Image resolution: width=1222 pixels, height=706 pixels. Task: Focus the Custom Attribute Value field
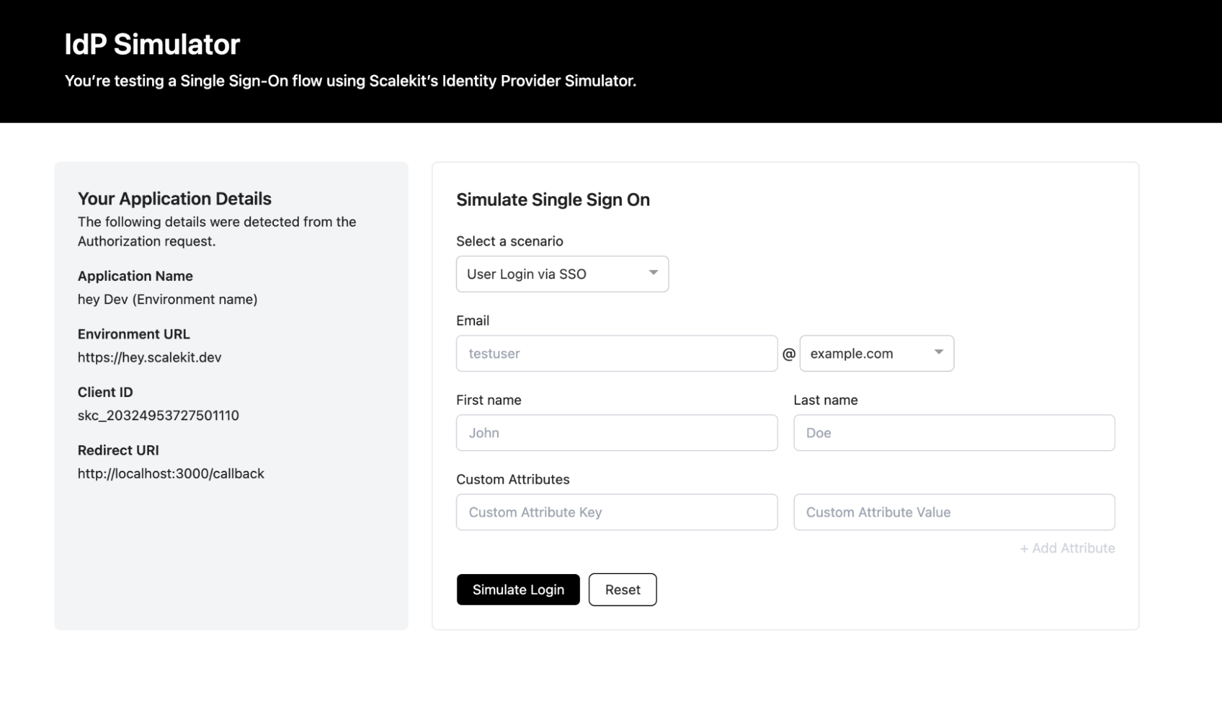tap(954, 512)
